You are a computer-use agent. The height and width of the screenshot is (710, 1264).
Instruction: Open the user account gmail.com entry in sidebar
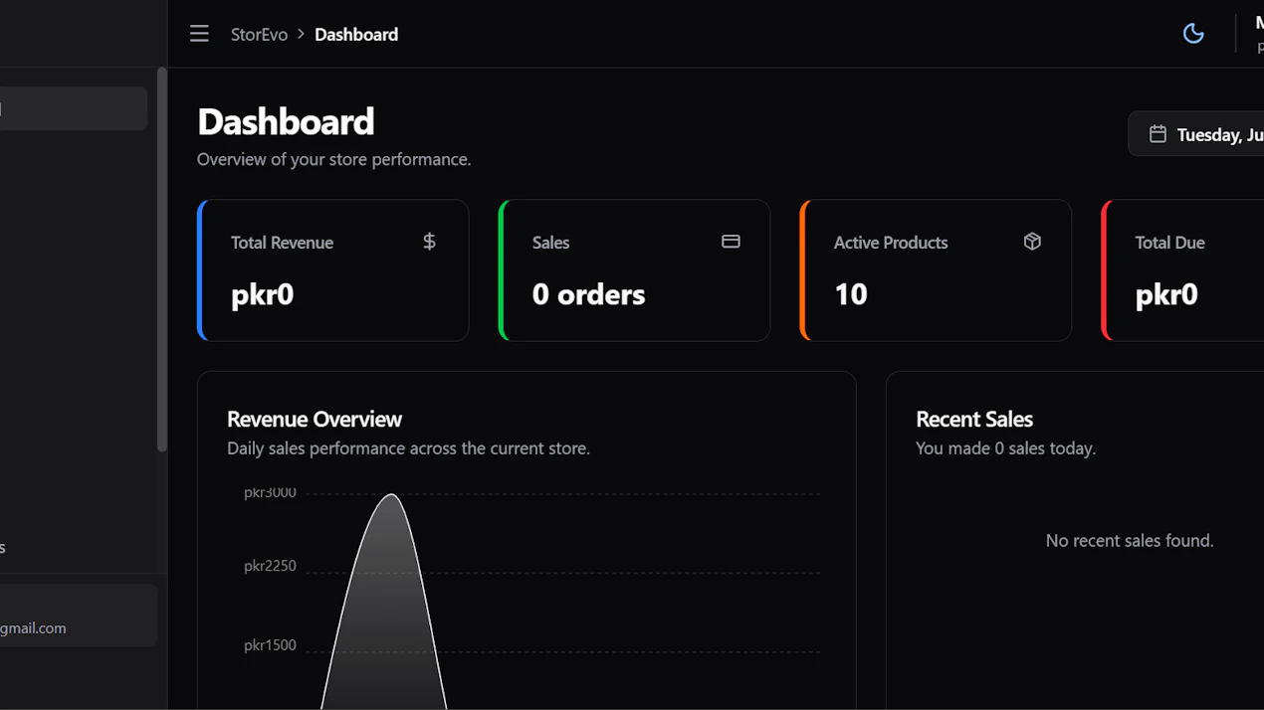(78, 616)
